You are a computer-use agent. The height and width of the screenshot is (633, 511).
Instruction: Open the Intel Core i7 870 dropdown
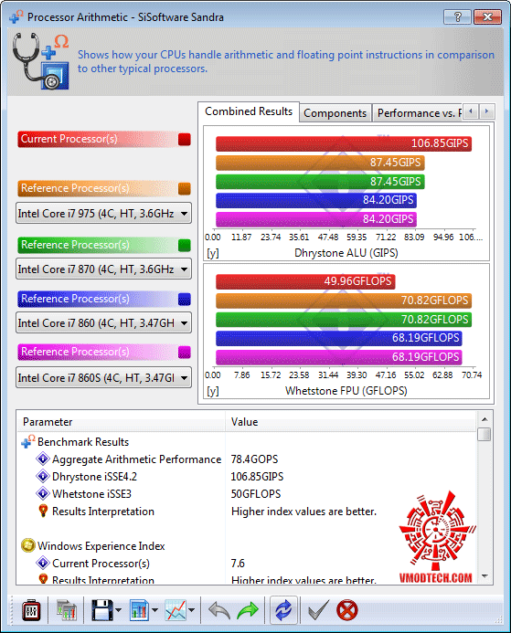click(103, 269)
